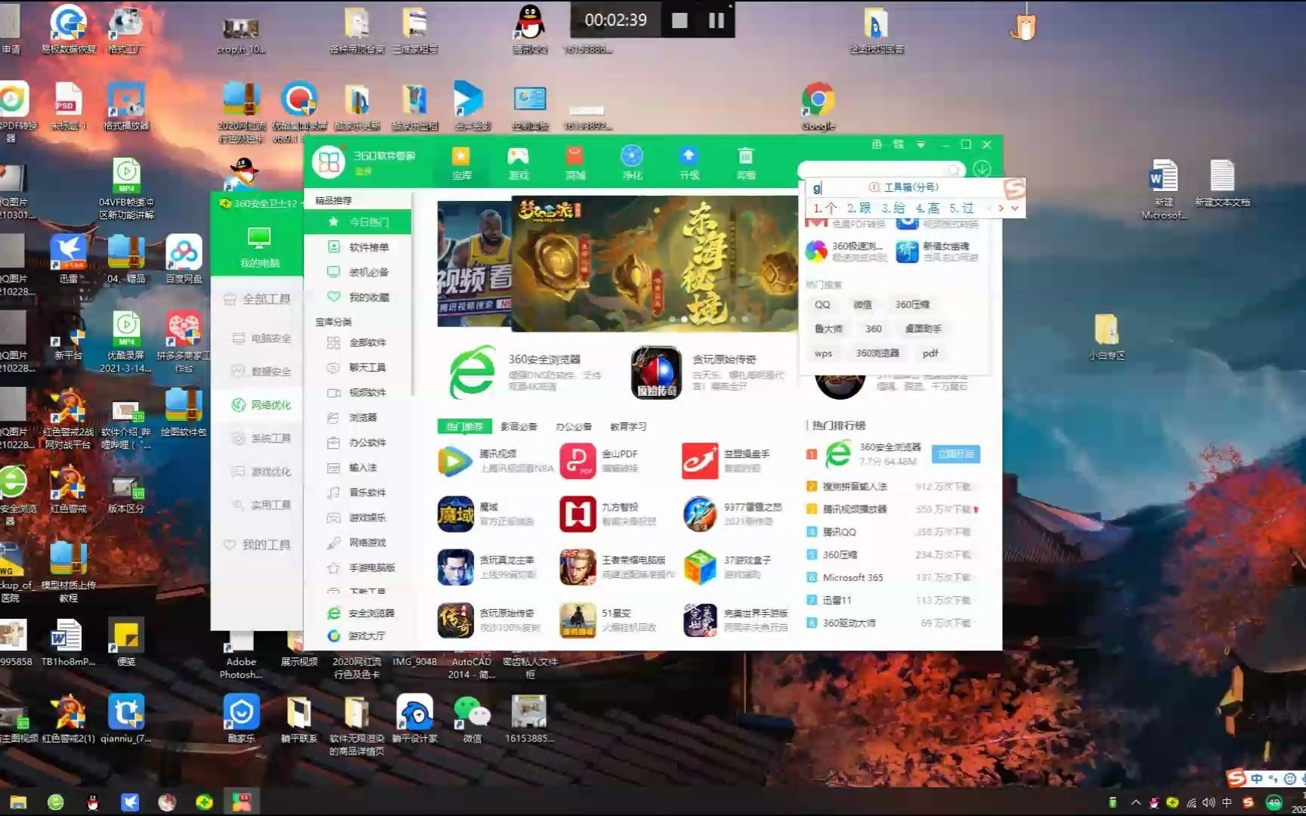
Task: Click the 37游戏盒子 cube icon
Action: pyautogui.click(x=700, y=567)
